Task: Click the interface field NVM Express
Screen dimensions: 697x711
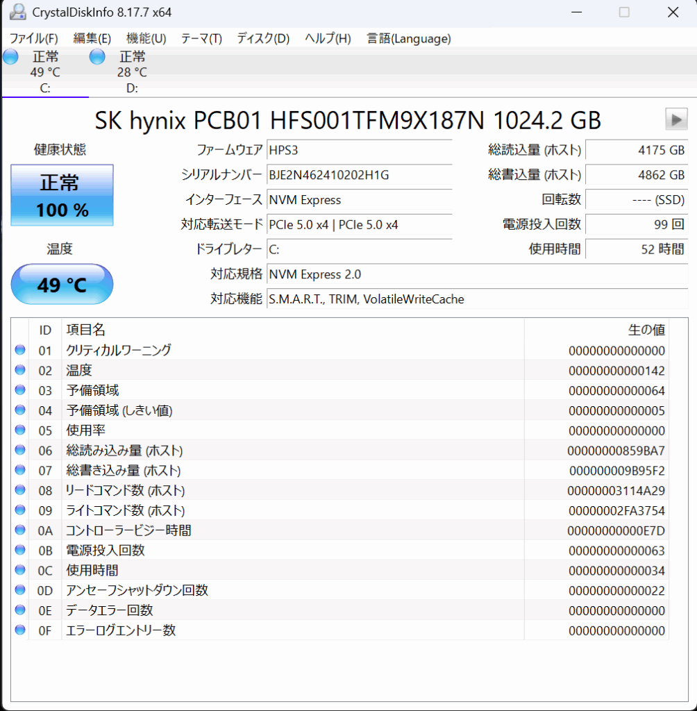Action: 359,200
